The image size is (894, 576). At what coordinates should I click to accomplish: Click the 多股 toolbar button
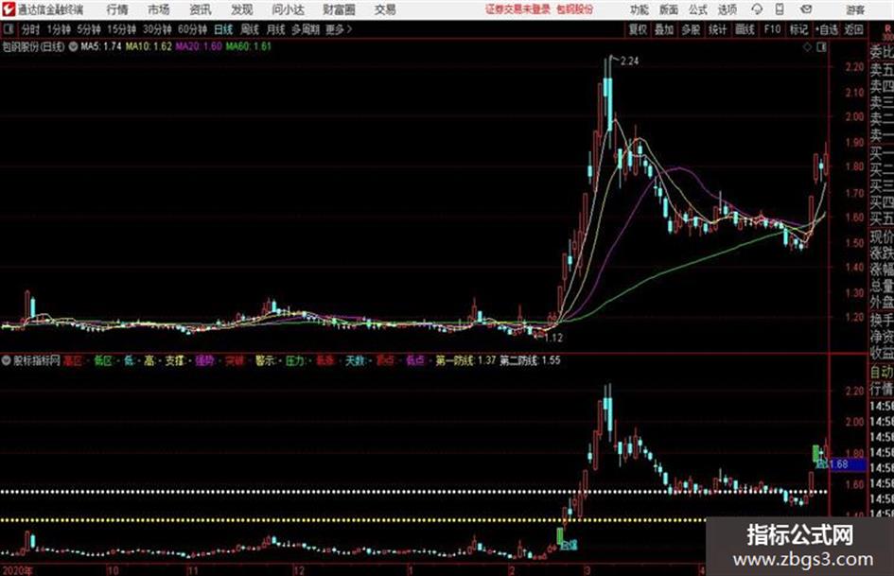[x=691, y=29]
